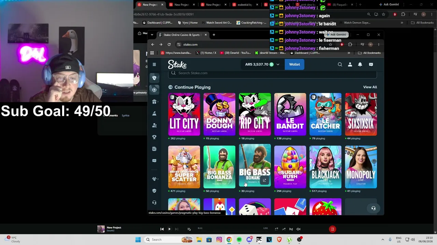Skip to previous track in music player
The width and height of the screenshot is (437, 245).
[x=162, y=229]
